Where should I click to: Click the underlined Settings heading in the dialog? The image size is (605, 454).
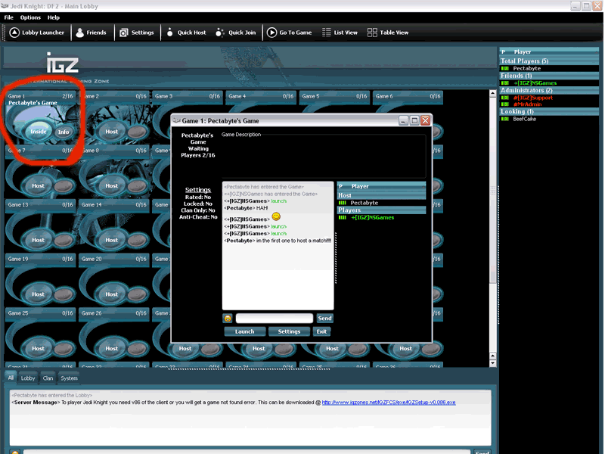tap(198, 190)
